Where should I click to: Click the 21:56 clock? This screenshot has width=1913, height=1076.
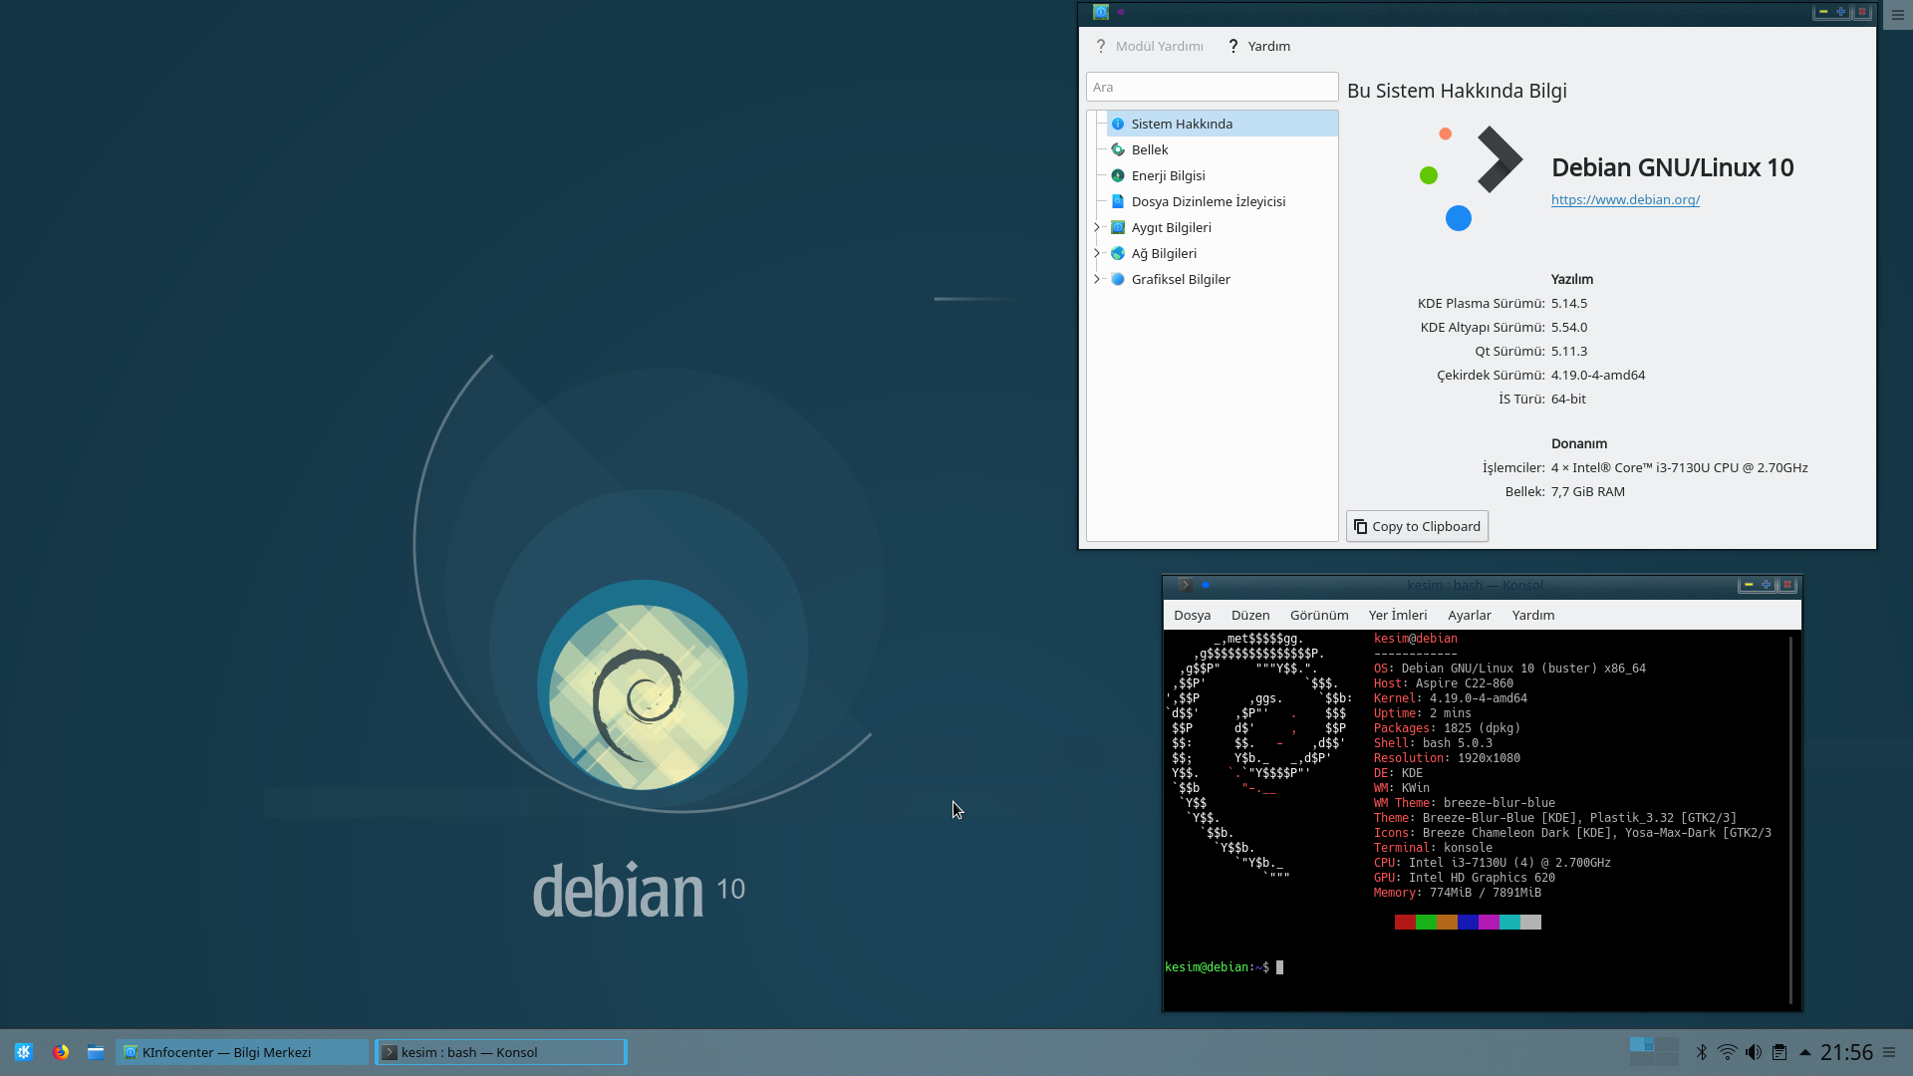point(1846,1052)
